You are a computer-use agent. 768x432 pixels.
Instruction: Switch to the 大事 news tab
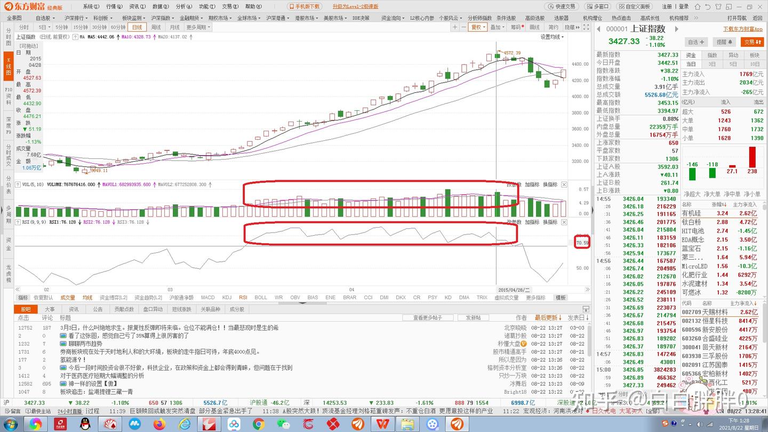click(50, 309)
